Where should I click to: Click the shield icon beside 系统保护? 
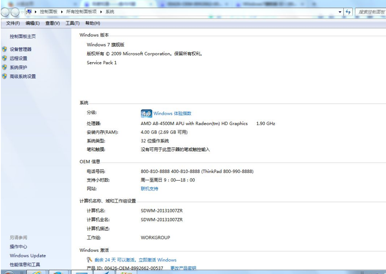(x=4, y=67)
